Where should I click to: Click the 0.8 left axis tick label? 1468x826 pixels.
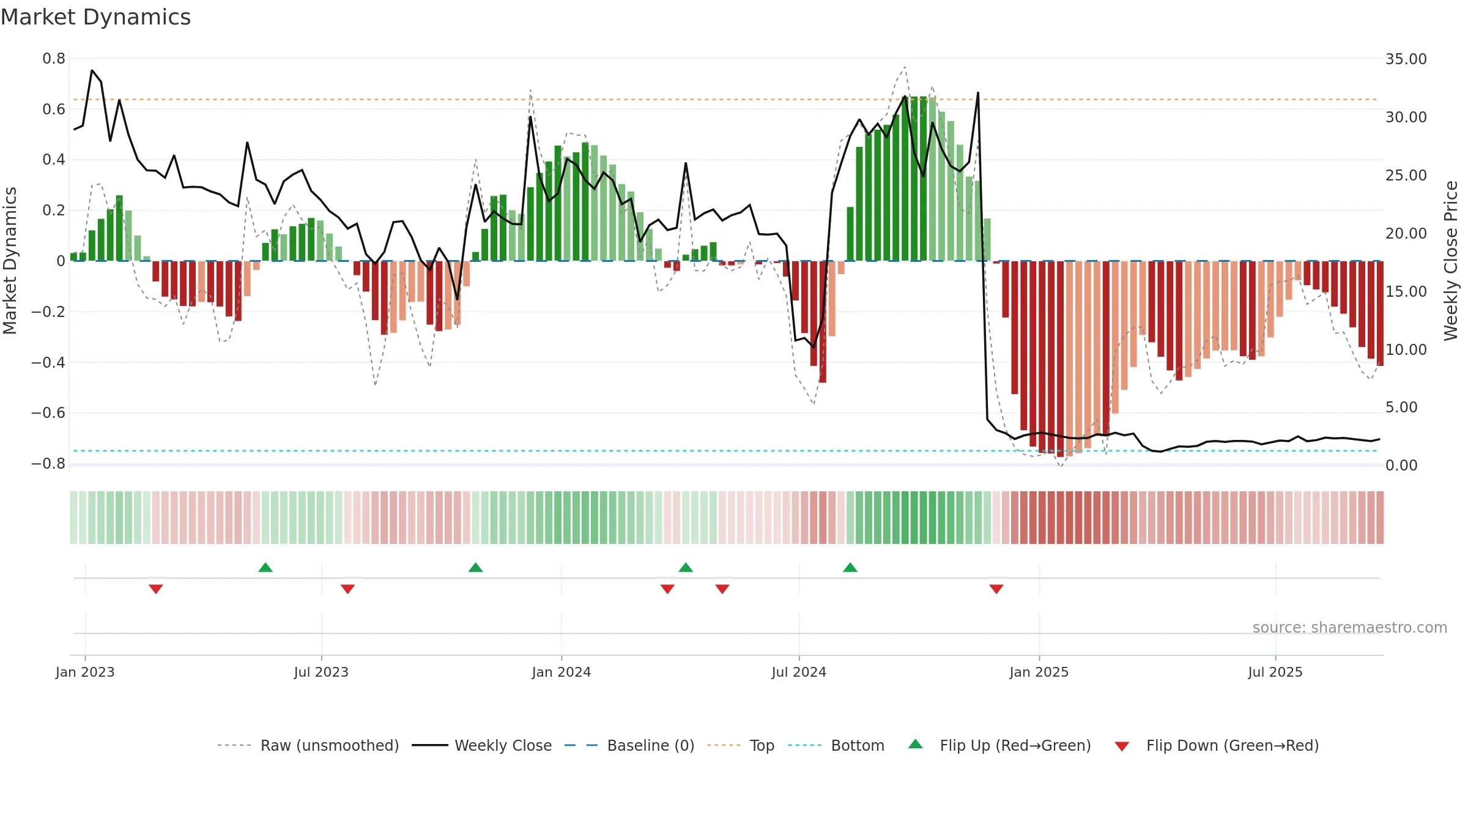tap(54, 59)
